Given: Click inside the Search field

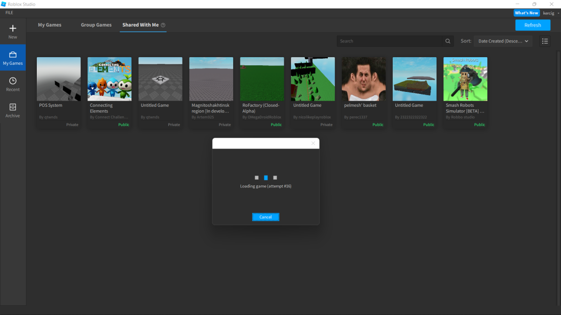Looking at the screenshot, I should [x=389, y=41].
